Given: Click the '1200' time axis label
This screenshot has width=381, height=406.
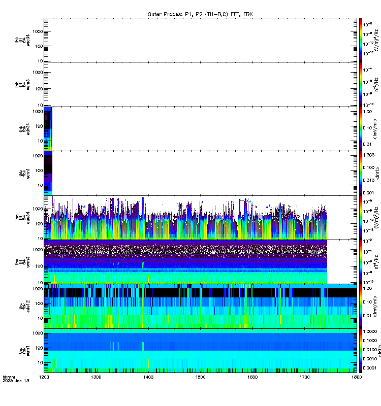Looking at the screenshot, I should click(44, 377).
